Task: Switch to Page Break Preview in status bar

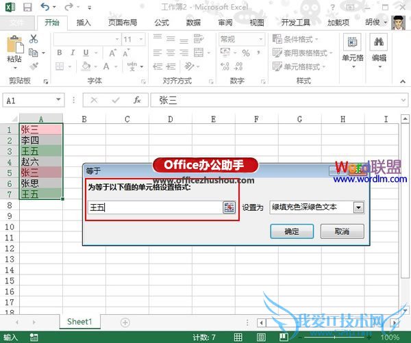Action: [284, 337]
